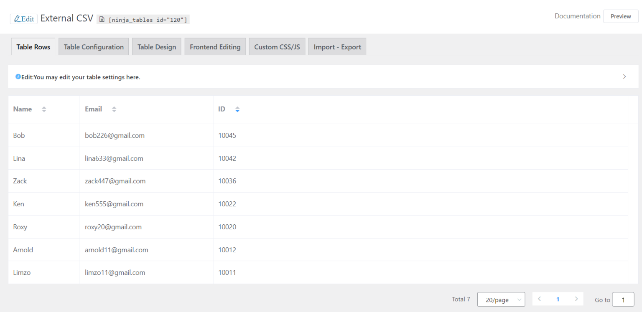Open the Custom CSS/JS tab
642x312 pixels.
[277, 46]
